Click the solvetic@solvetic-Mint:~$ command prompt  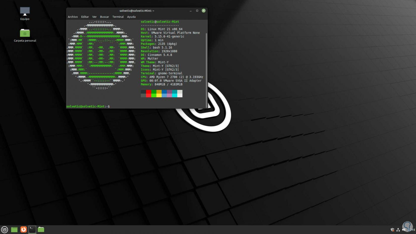click(x=88, y=107)
